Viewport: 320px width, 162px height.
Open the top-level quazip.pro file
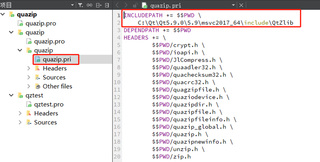coord(41,23)
